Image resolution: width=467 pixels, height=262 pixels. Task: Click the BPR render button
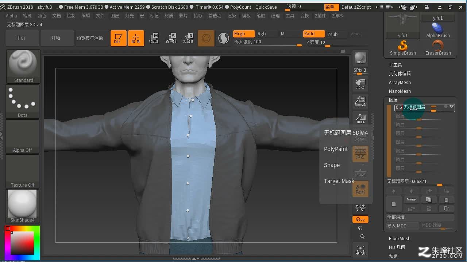tap(360, 58)
